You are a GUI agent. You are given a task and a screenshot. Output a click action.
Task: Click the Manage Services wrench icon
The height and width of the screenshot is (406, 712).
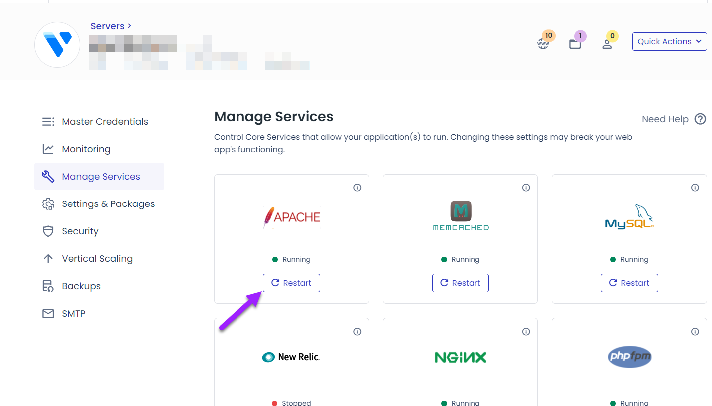(x=48, y=176)
